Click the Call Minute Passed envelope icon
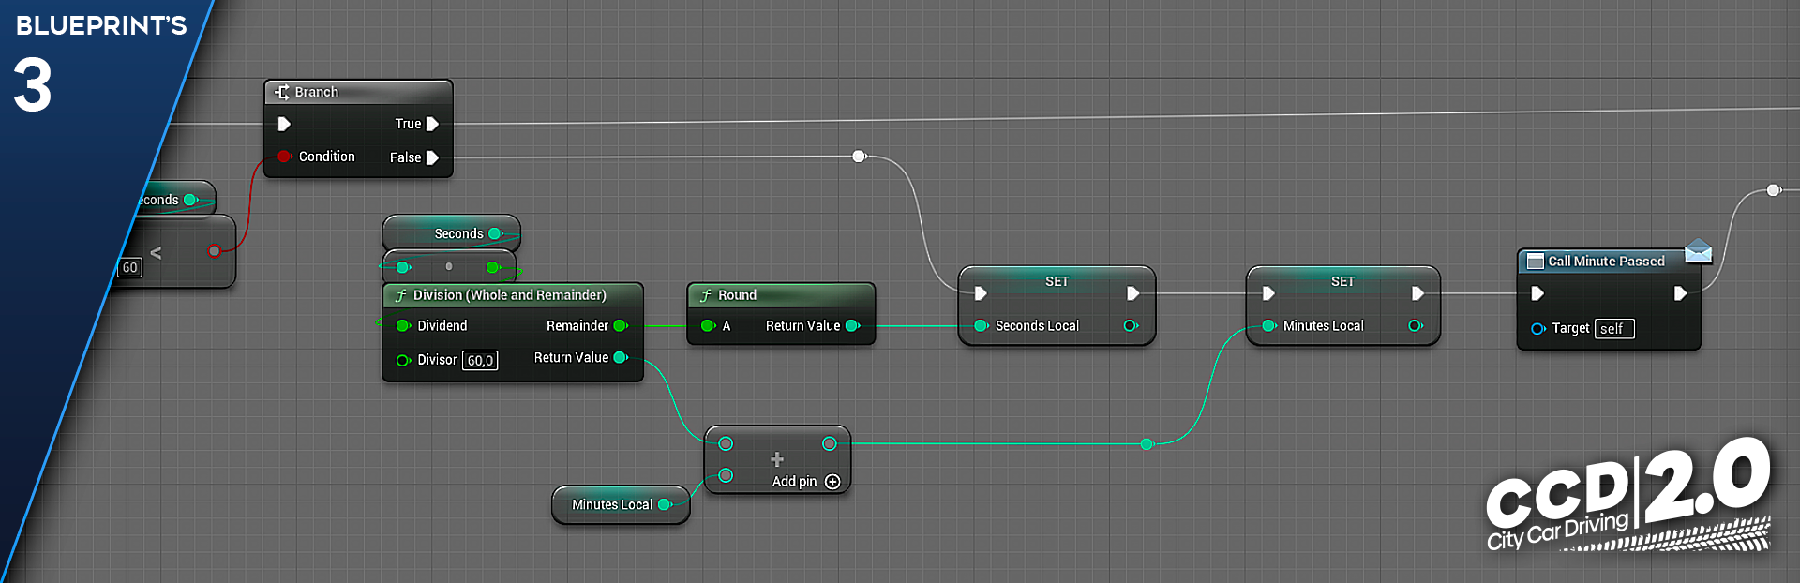The width and height of the screenshot is (1800, 583). point(1698,251)
